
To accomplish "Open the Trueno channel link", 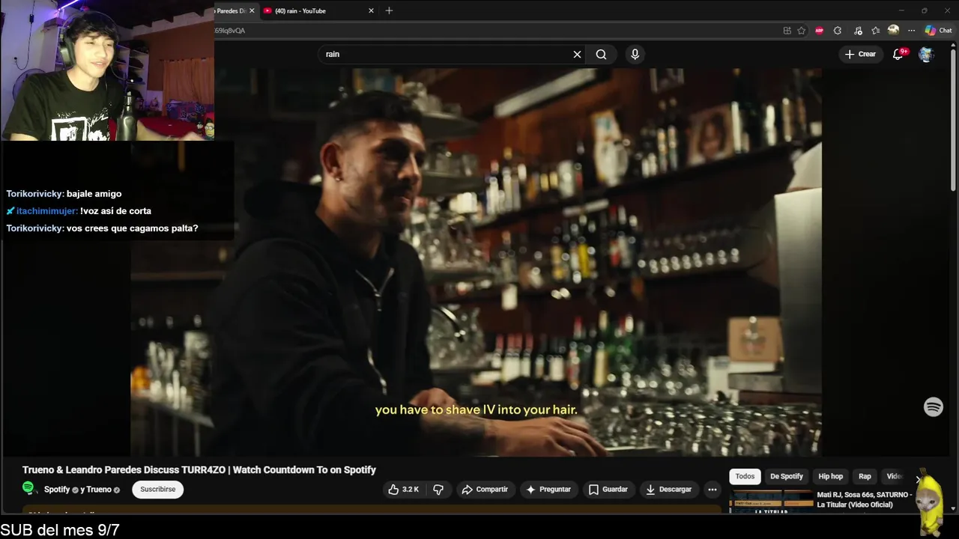I will 99,490.
